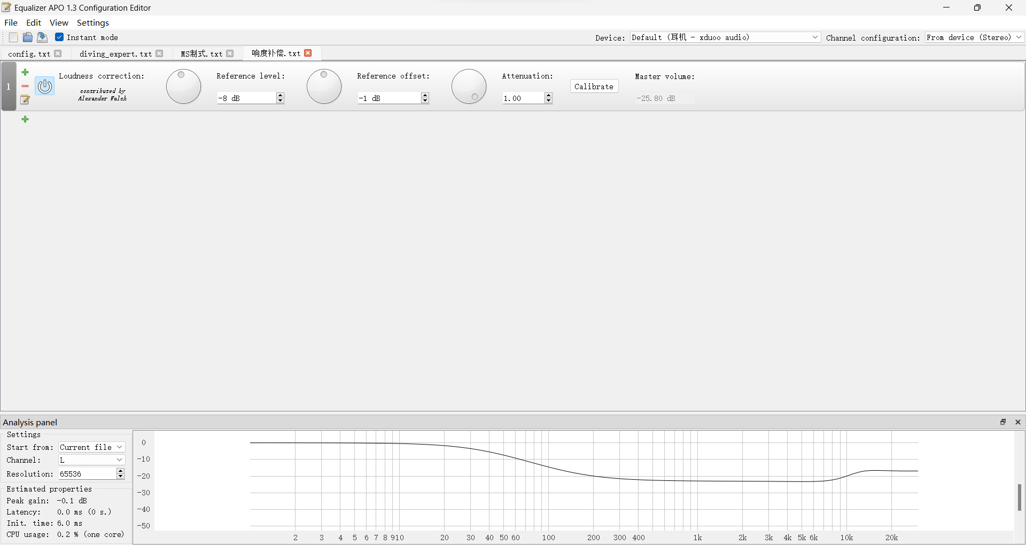Screen dimensions: 1026x545
Task: Click the Attenuation input field
Action: point(523,98)
